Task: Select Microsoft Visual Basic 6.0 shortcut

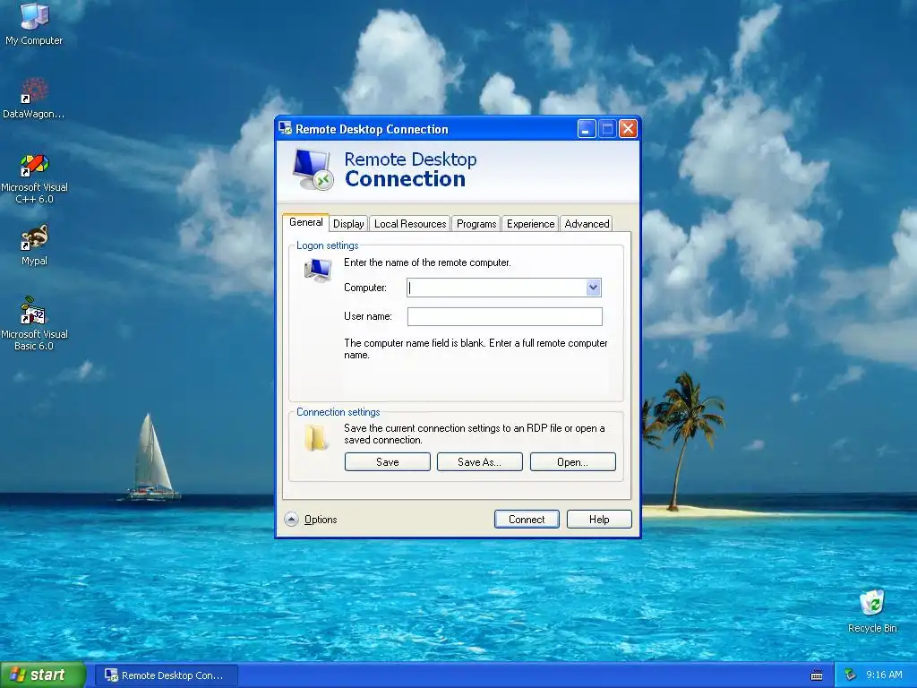Action: [x=34, y=323]
